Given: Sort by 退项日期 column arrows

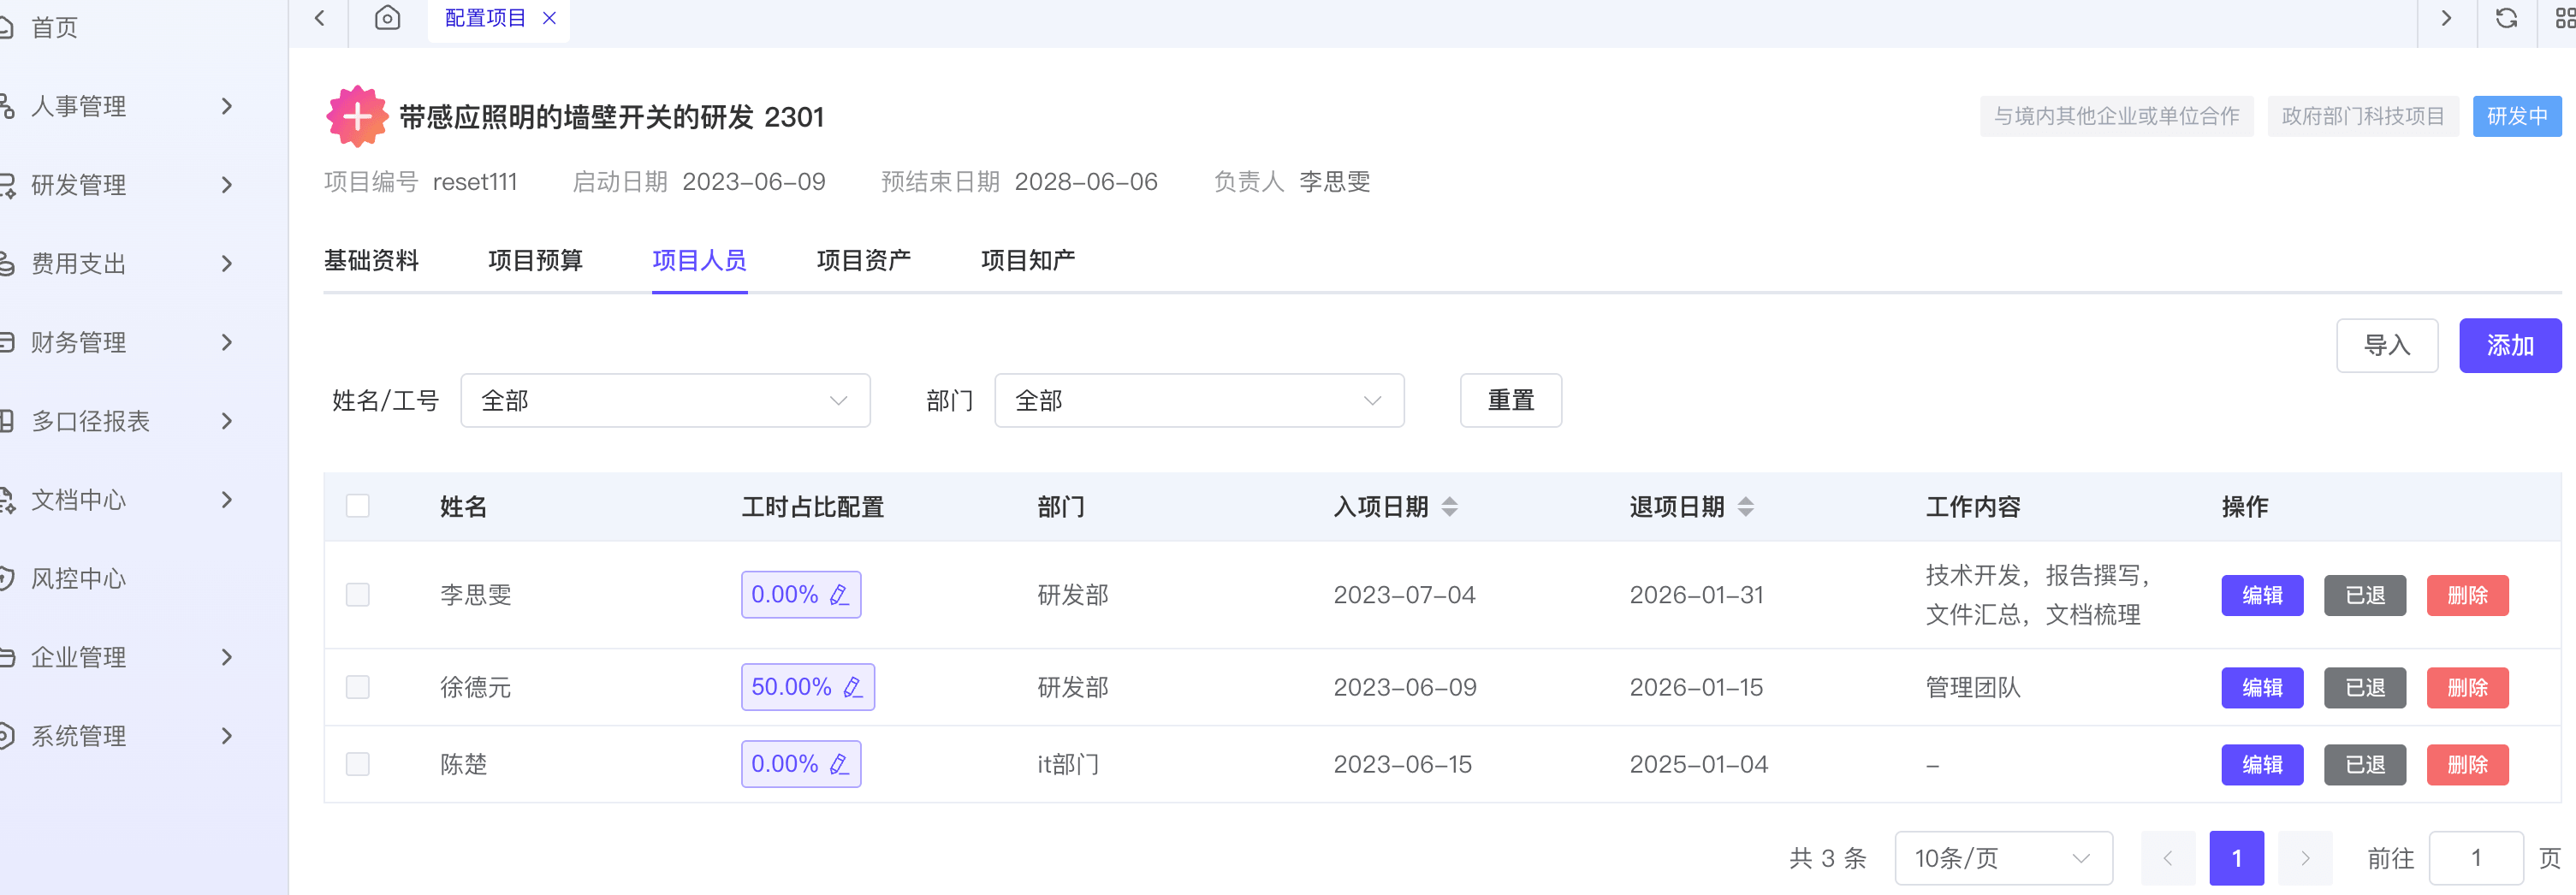Looking at the screenshot, I should (x=1745, y=507).
